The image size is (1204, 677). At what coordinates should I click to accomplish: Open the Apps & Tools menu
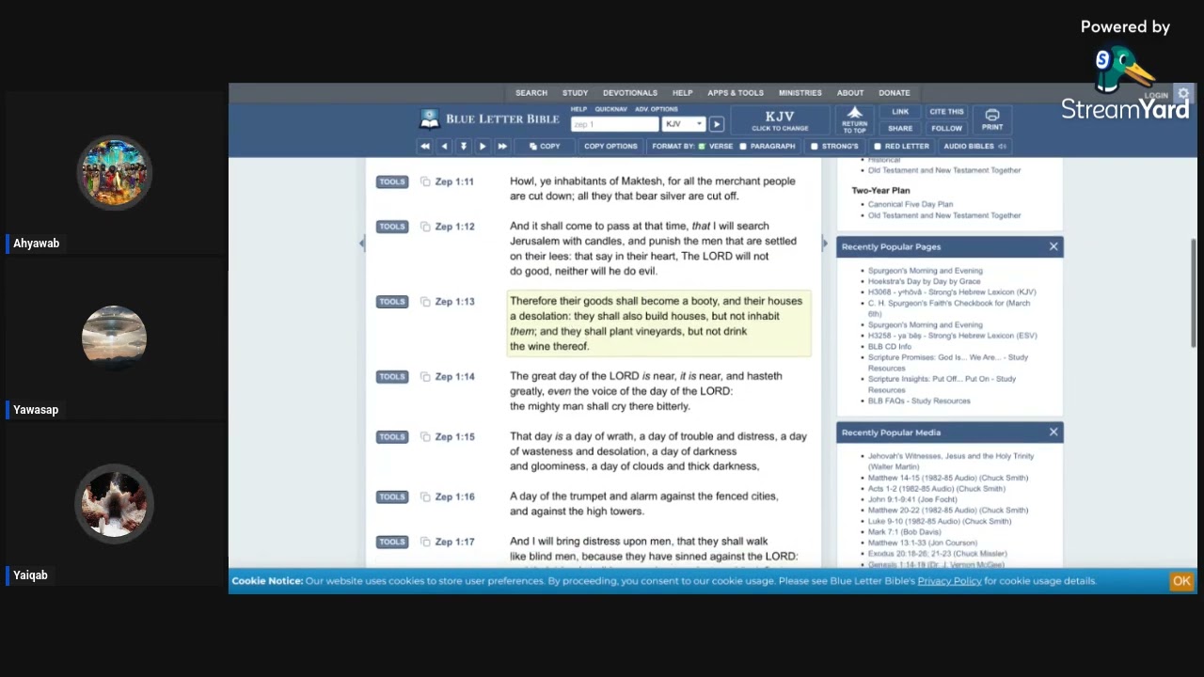point(736,93)
